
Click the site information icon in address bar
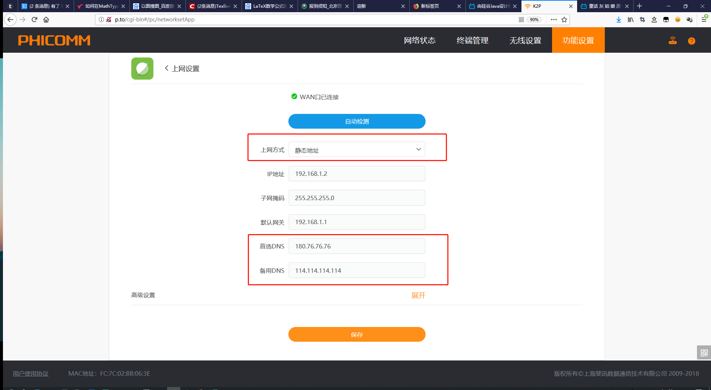[101, 20]
